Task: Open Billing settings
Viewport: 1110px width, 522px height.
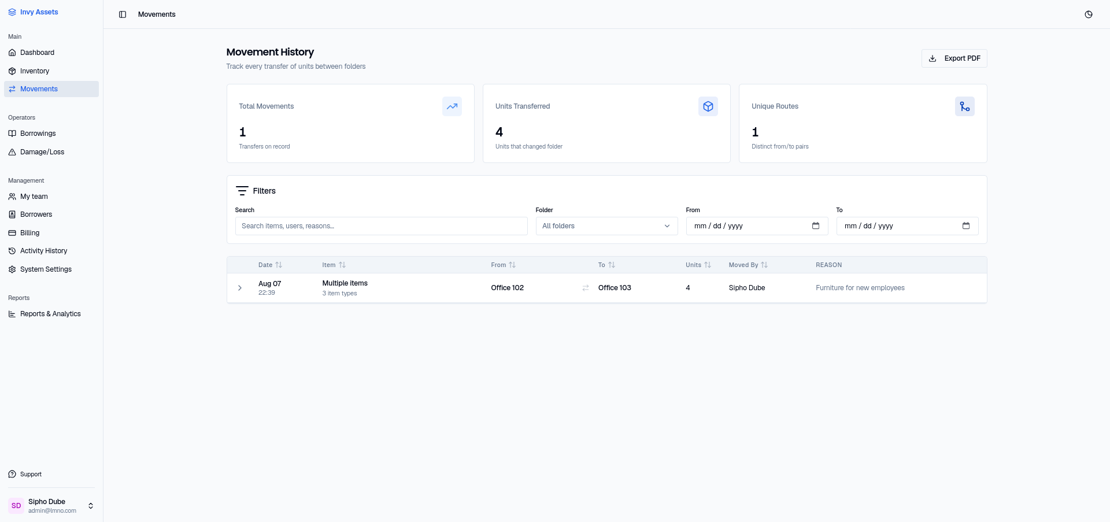Action: (x=51, y=233)
